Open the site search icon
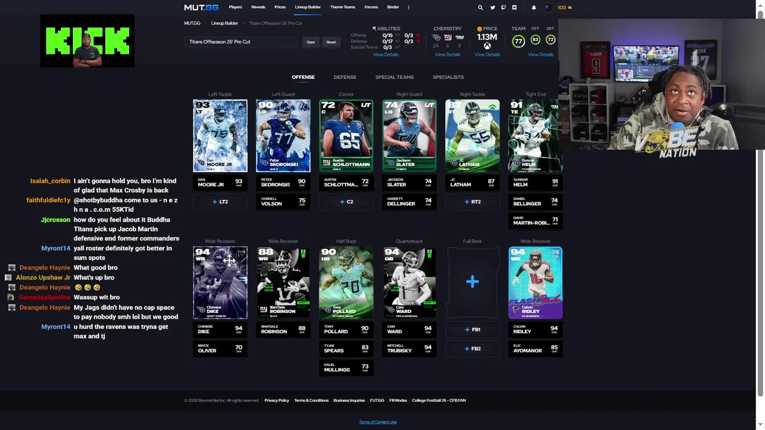Image resolution: width=765 pixels, height=430 pixels. click(x=480, y=7)
